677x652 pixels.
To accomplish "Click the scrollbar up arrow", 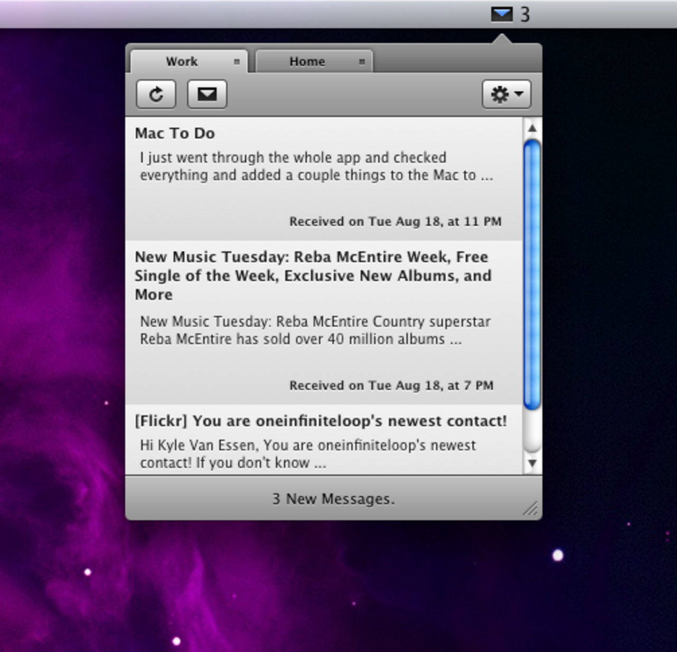I will [x=532, y=128].
